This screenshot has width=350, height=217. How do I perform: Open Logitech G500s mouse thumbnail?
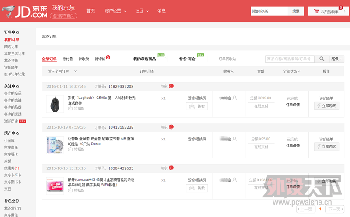click(x=55, y=104)
